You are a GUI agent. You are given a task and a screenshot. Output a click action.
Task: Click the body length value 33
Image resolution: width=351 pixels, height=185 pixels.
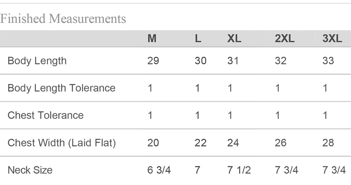point(328,61)
